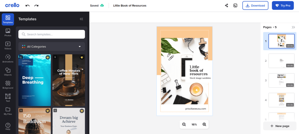The image size is (299, 134).
Task: Open the Animations panel
Action: pos(8,59)
